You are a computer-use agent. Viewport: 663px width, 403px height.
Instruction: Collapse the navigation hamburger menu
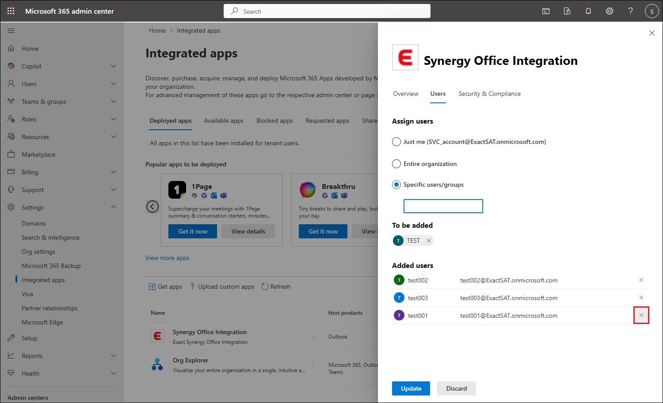click(x=11, y=30)
